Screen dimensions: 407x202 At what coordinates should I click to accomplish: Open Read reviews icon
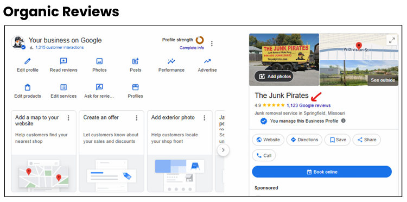pos(63,61)
